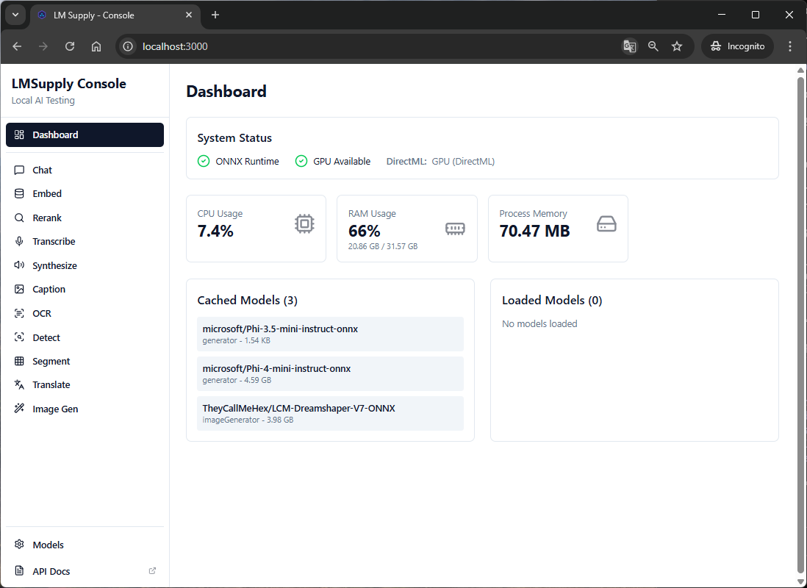The height and width of the screenshot is (588, 807).
Task: Click the LMSupply Console title
Action: point(69,83)
